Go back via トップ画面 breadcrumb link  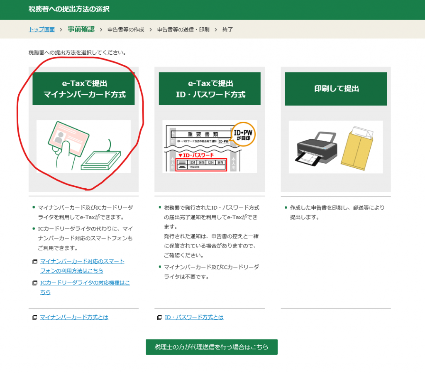coord(42,29)
